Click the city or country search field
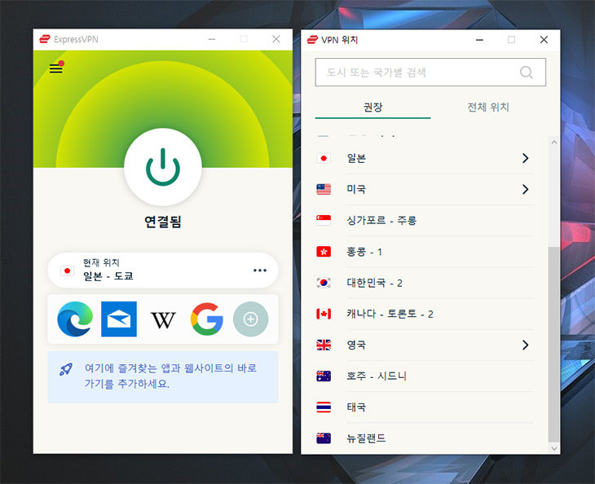 pos(430,72)
